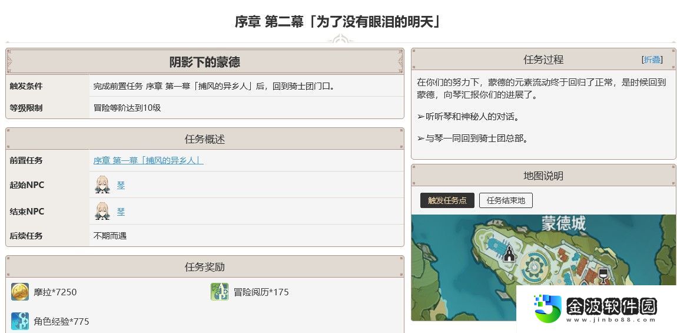The width and height of the screenshot is (677, 333).
Task: Click the 阴影下的蒙德 quest title
Action: (205, 62)
